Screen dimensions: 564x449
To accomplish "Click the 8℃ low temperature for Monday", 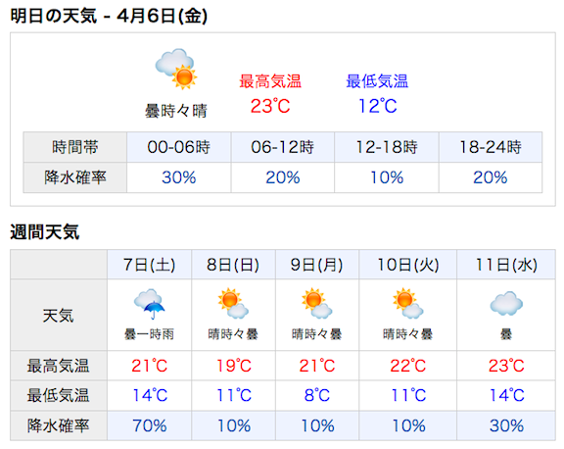I will tap(317, 395).
